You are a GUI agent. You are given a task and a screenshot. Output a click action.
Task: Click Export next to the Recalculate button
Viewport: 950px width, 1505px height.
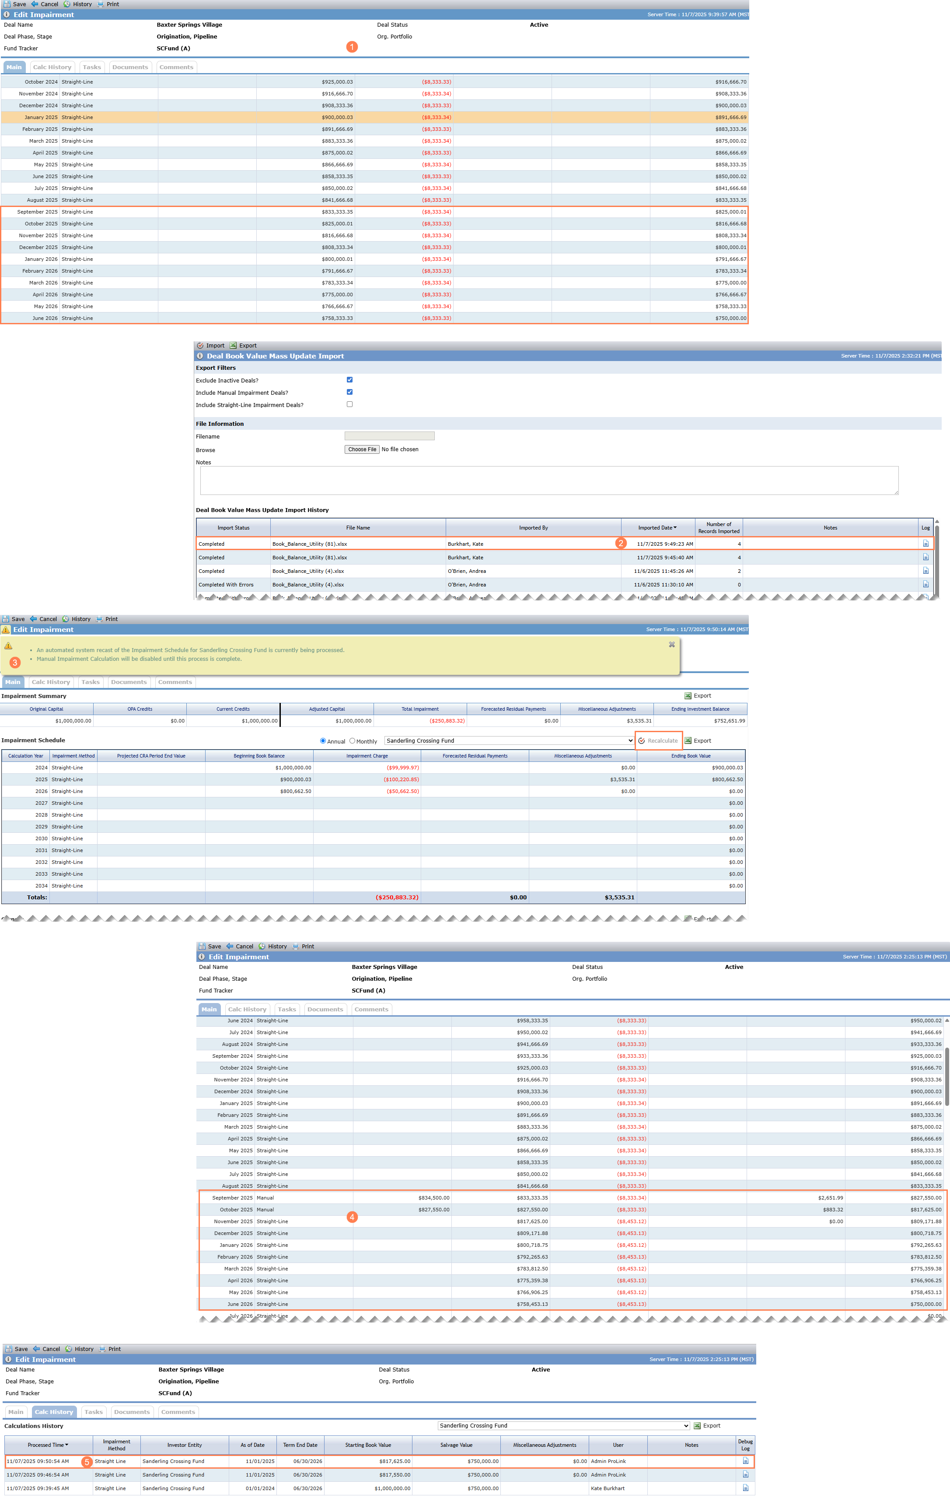pyautogui.click(x=698, y=740)
